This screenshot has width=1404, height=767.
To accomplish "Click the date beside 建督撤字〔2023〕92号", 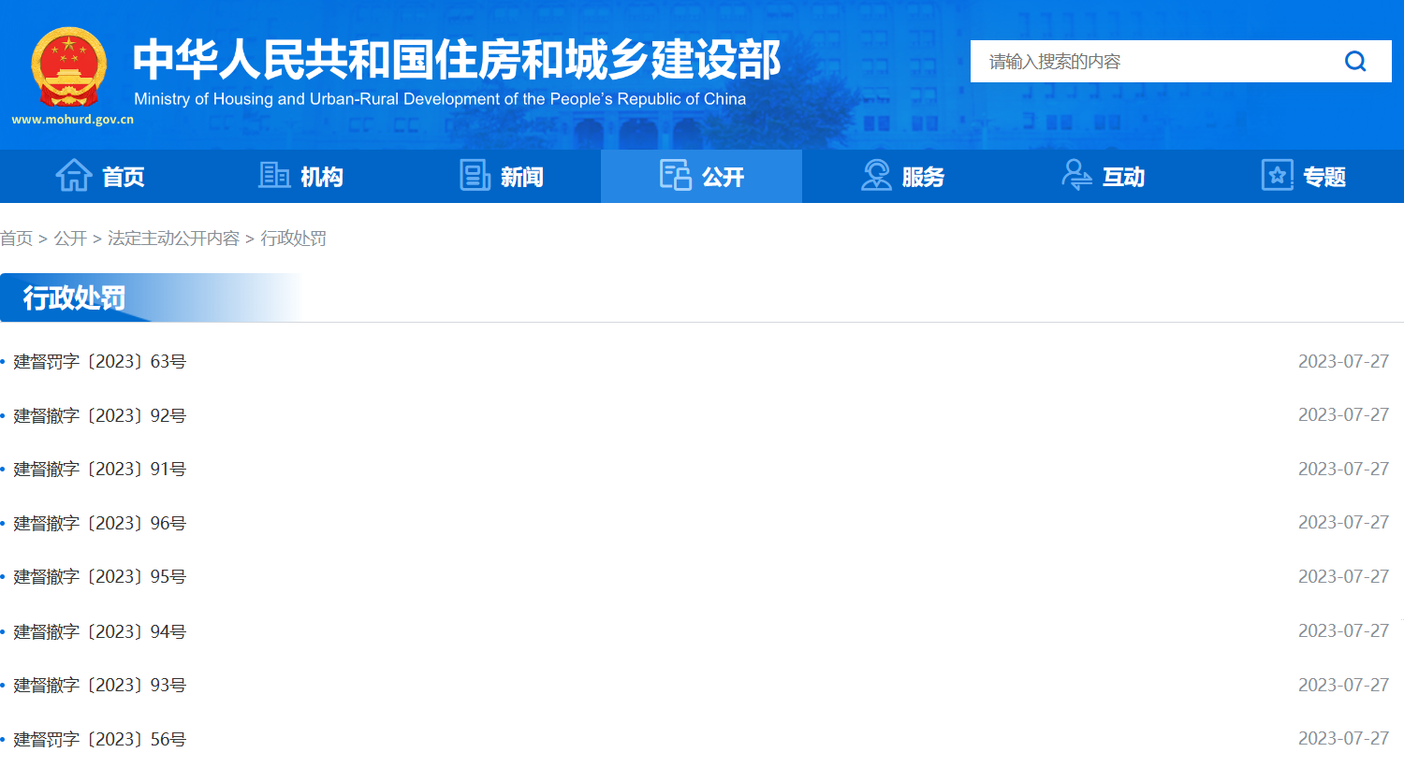I will pyautogui.click(x=1343, y=414).
